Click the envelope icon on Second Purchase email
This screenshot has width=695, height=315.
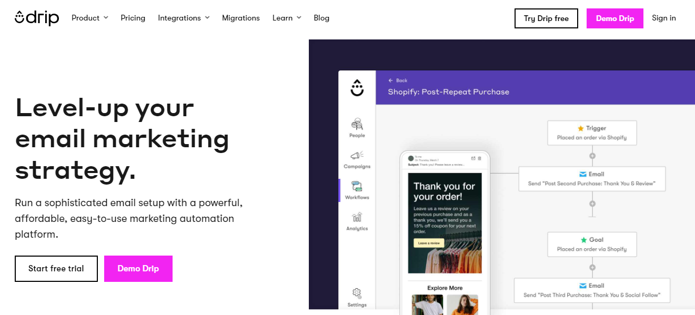point(582,174)
